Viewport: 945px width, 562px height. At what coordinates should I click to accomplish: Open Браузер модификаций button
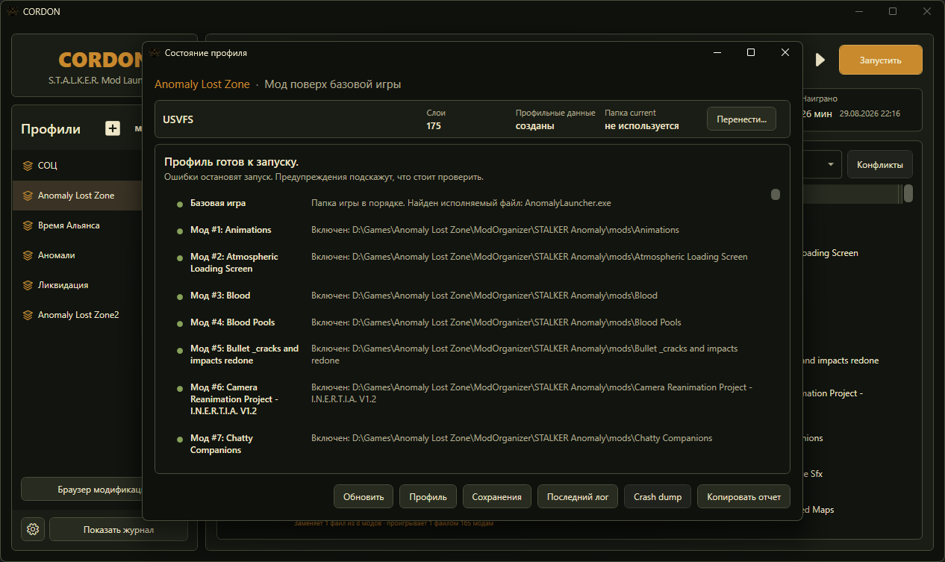pyautogui.click(x=81, y=490)
